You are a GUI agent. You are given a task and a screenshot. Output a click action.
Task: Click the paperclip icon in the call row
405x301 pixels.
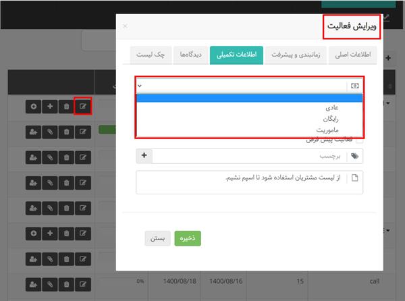50,281
